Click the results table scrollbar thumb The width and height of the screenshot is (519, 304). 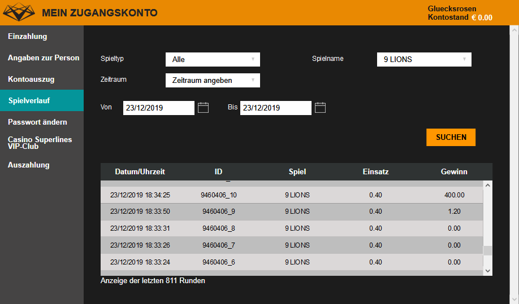point(487,250)
